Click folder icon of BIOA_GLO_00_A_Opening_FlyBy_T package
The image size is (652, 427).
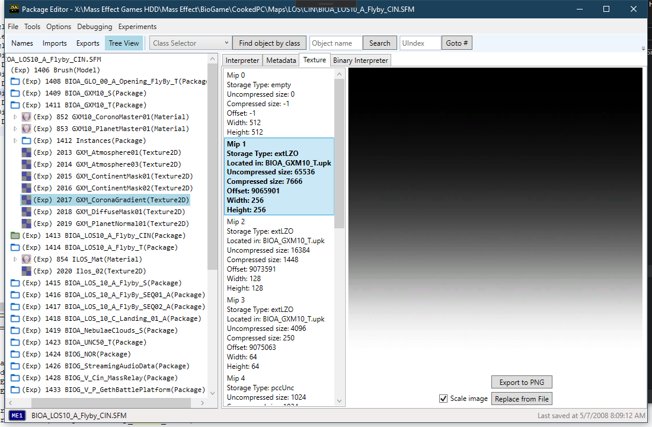coord(15,82)
